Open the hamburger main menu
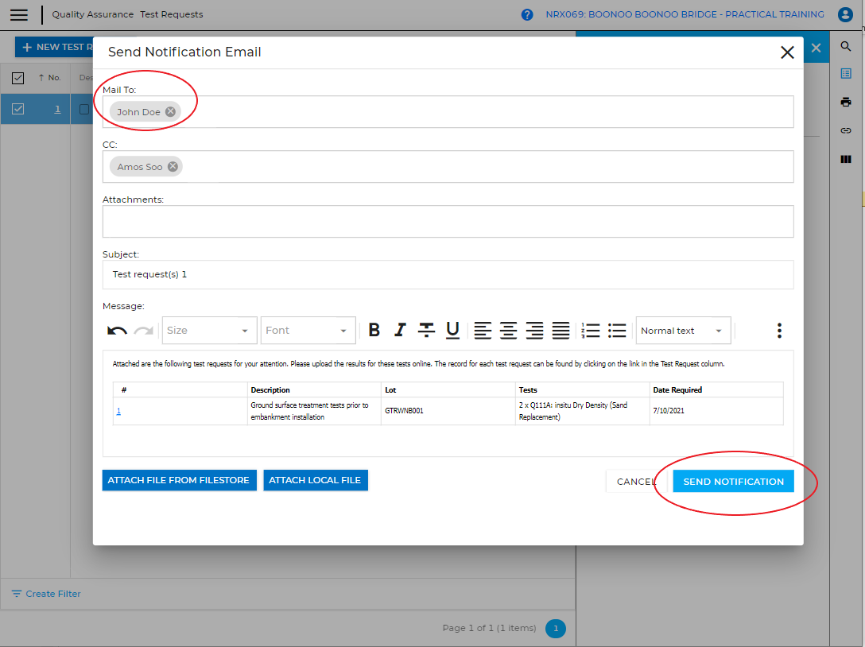The image size is (865, 647). pyautogui.click(x=19, y=14)
